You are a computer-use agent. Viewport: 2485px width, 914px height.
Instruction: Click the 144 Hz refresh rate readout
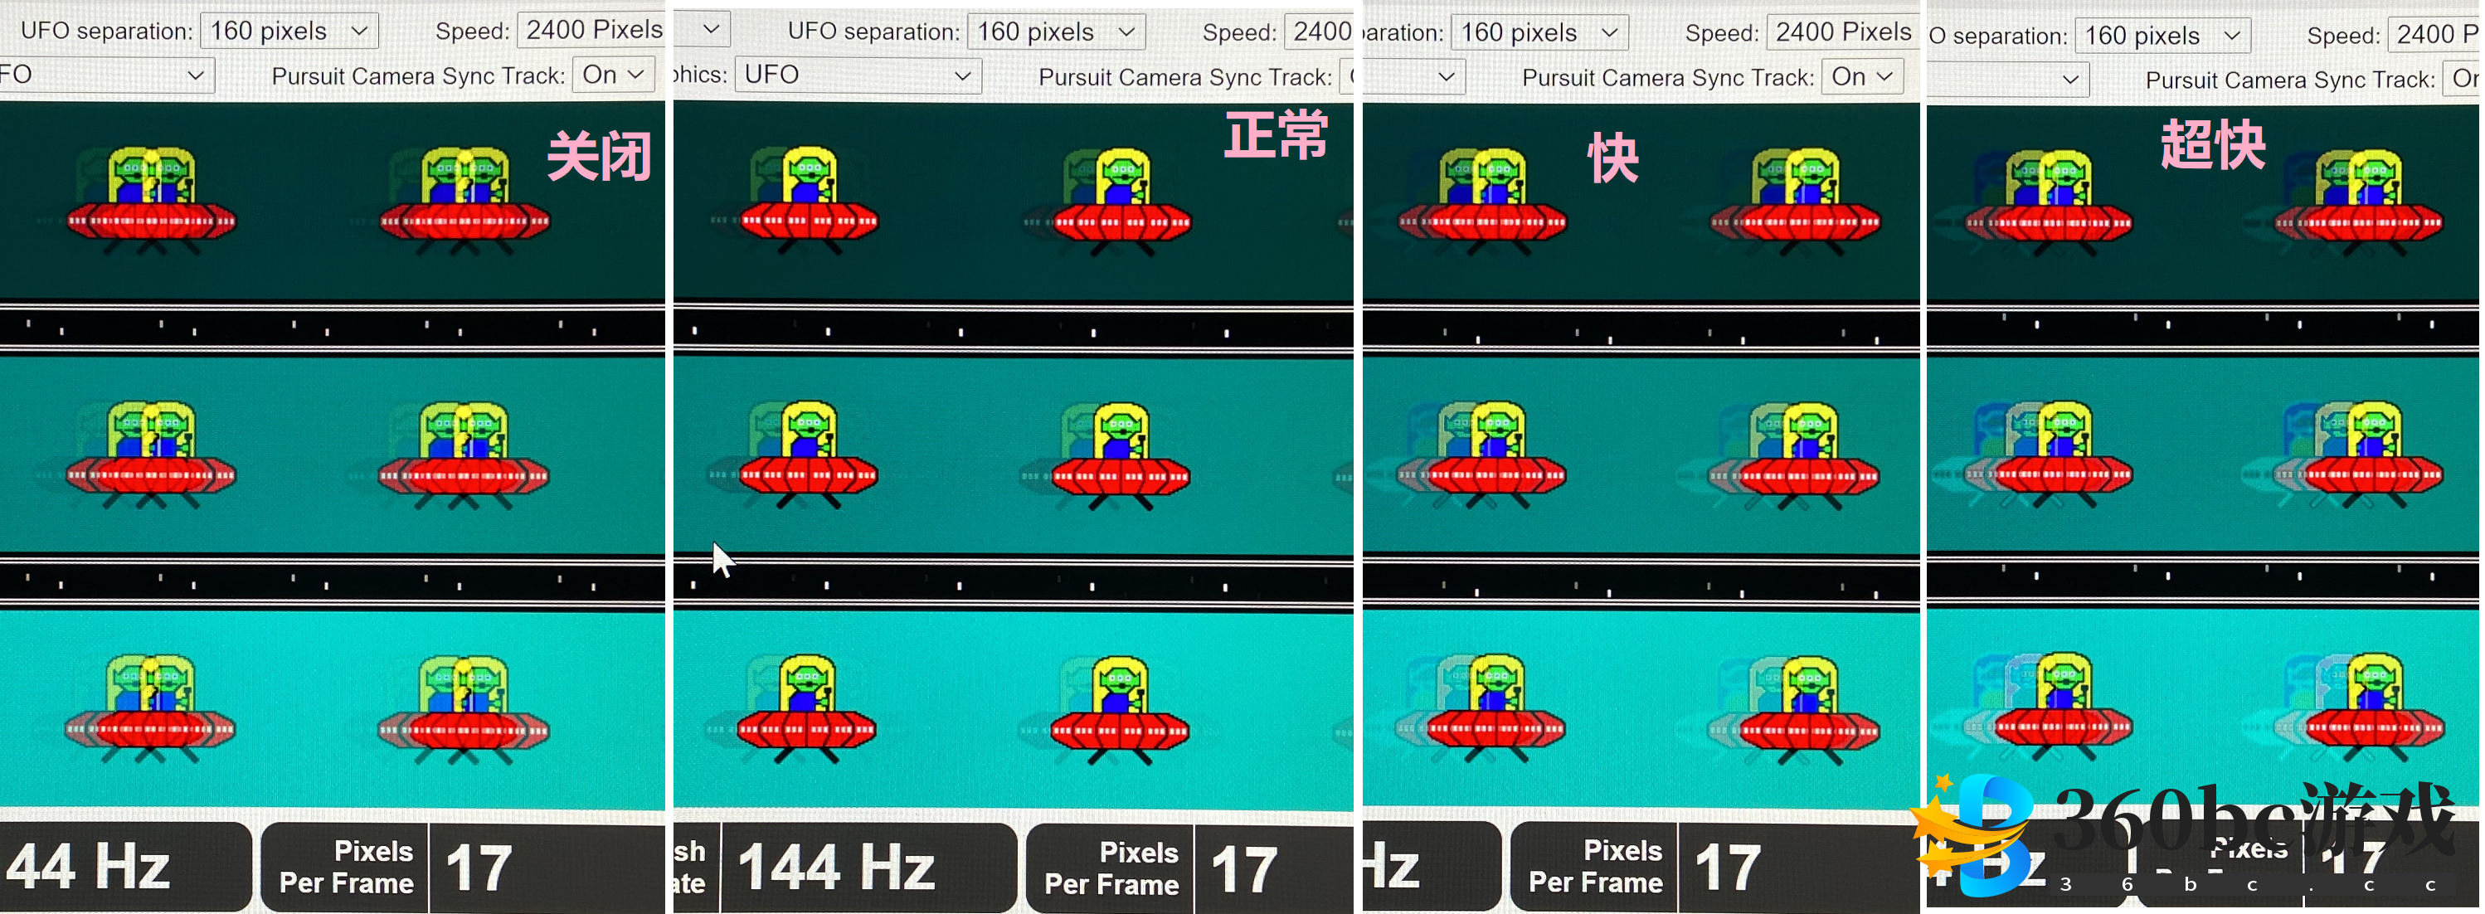[x=838, y=866]
